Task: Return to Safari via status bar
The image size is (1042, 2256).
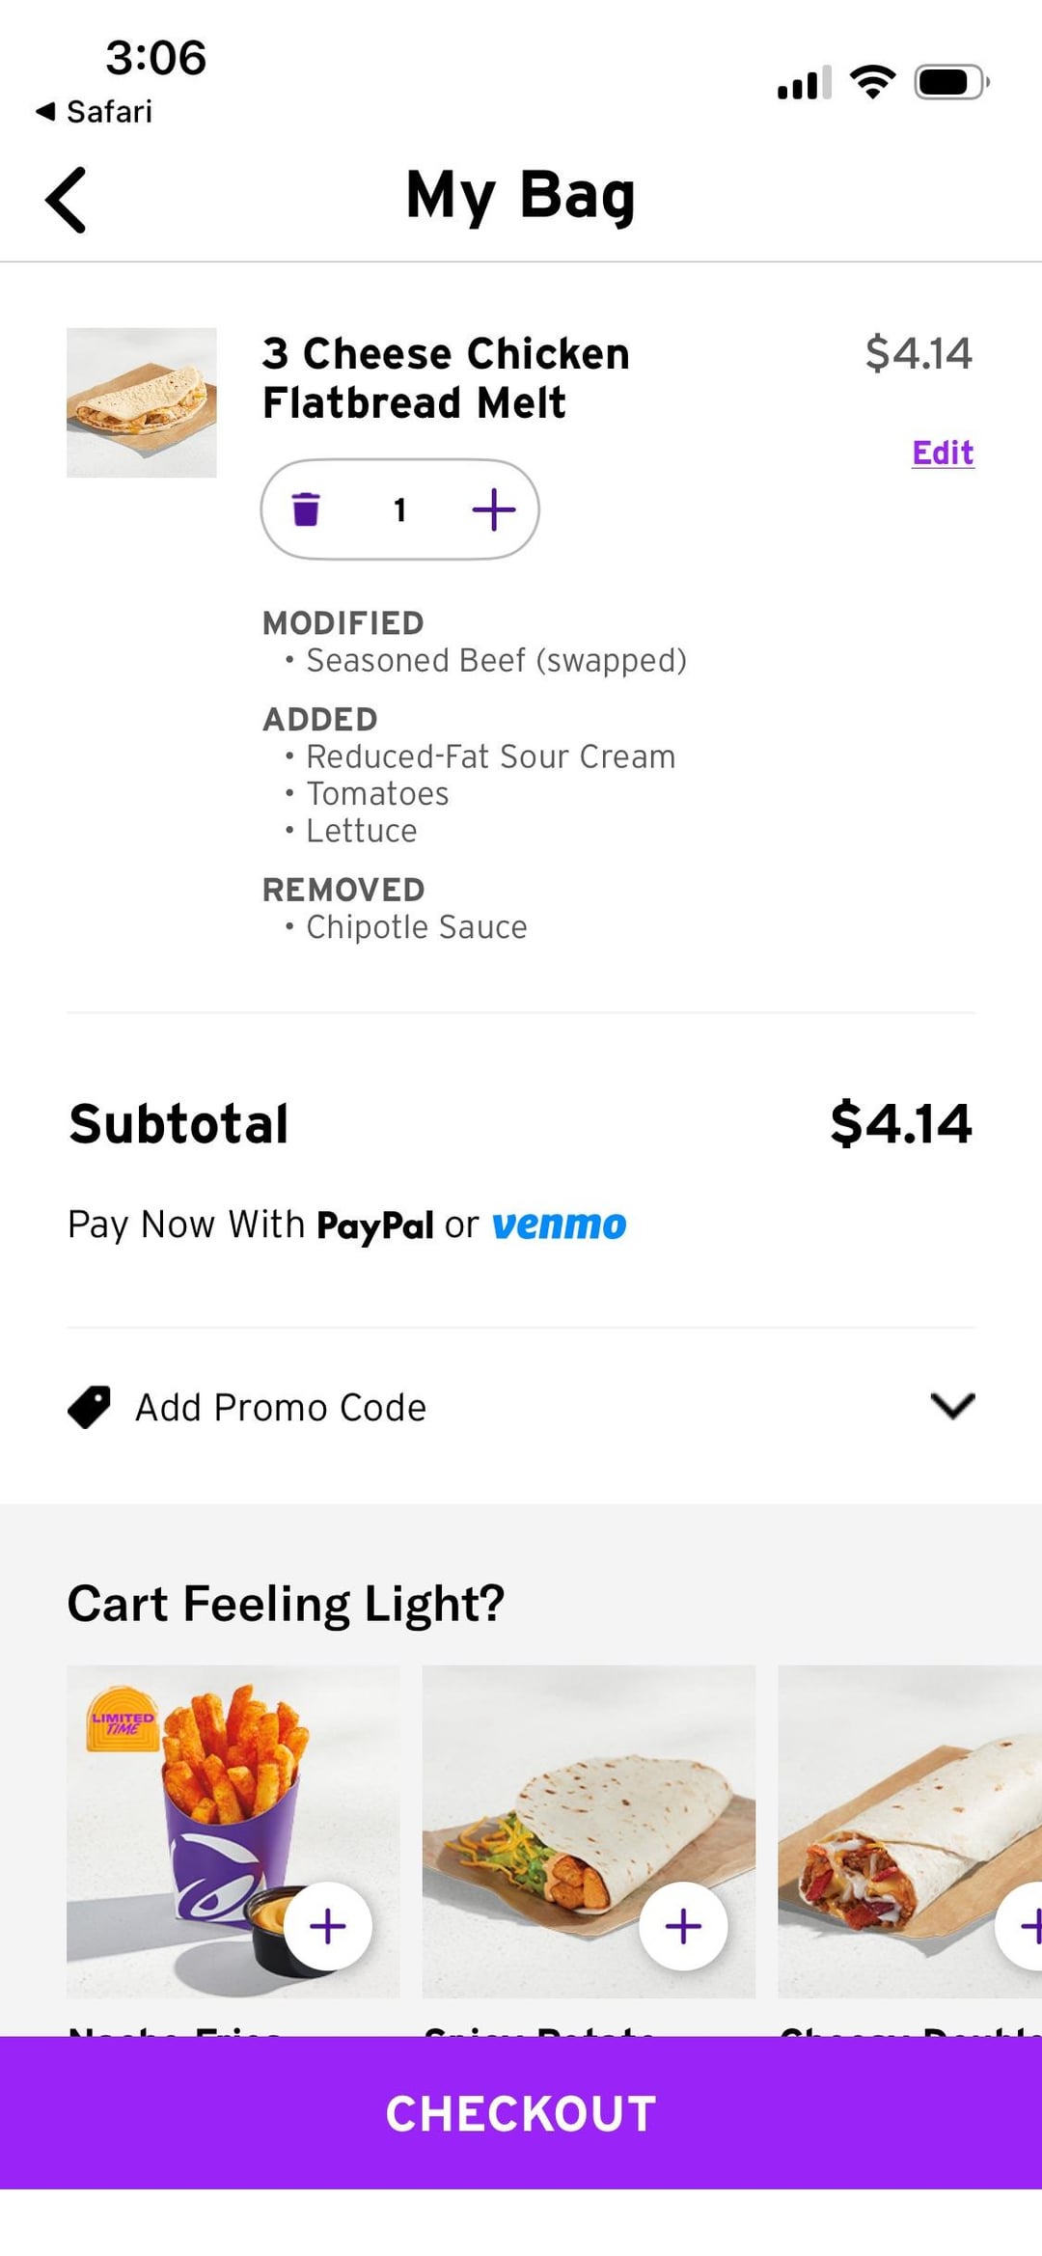Action: tap(95, 112)
